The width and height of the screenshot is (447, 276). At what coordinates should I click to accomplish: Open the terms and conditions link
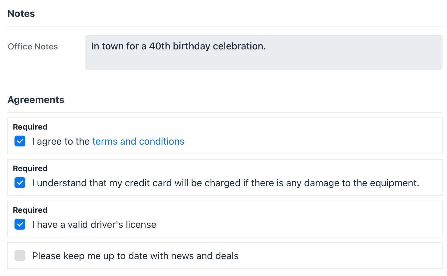[x=138, y=141]
